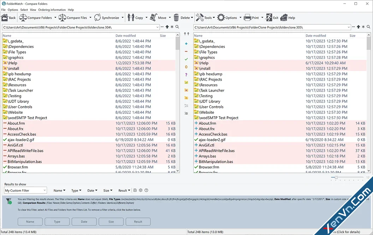Expand the right folder path dropdown
The image size is (373, 235).
(x=349, y=27)
